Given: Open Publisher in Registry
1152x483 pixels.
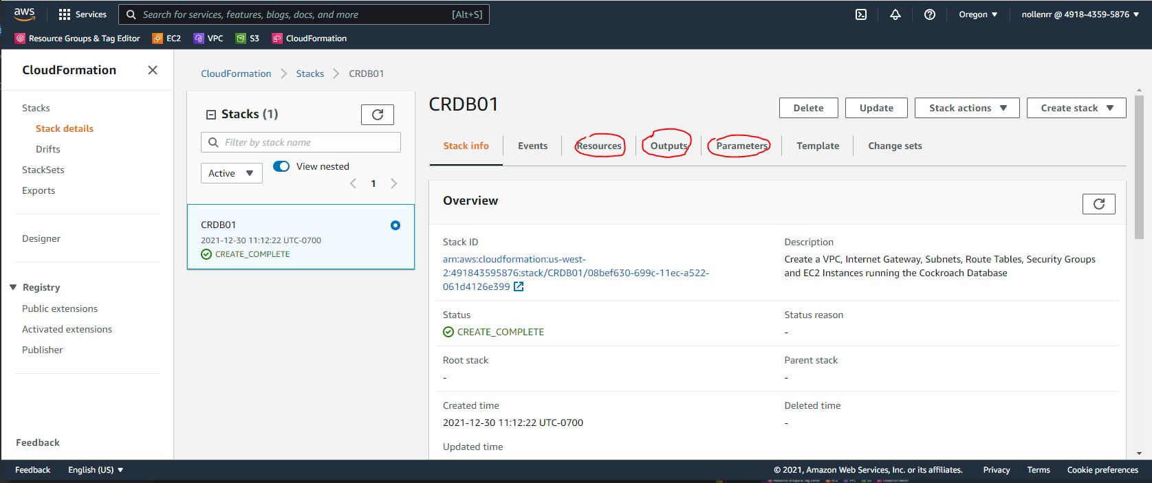Looking at the screenshot, I should click(42, 350).
